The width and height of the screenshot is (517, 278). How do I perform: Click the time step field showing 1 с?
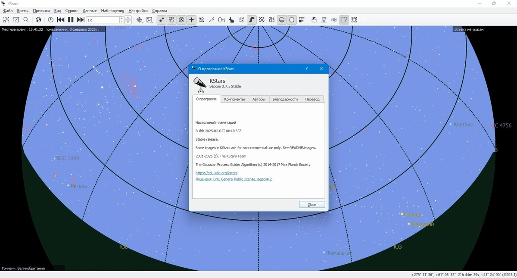tap(103, 20)
